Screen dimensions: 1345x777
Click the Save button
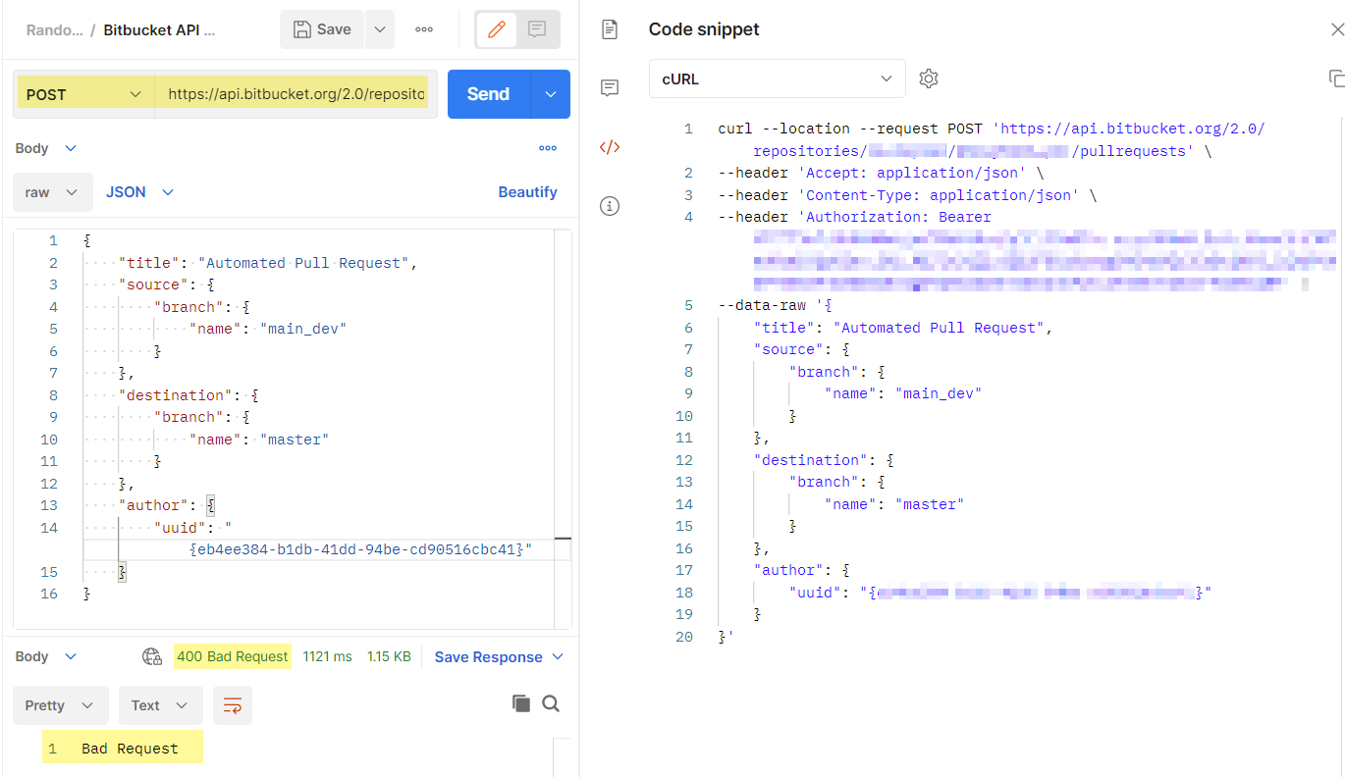(x=322, y=29)
